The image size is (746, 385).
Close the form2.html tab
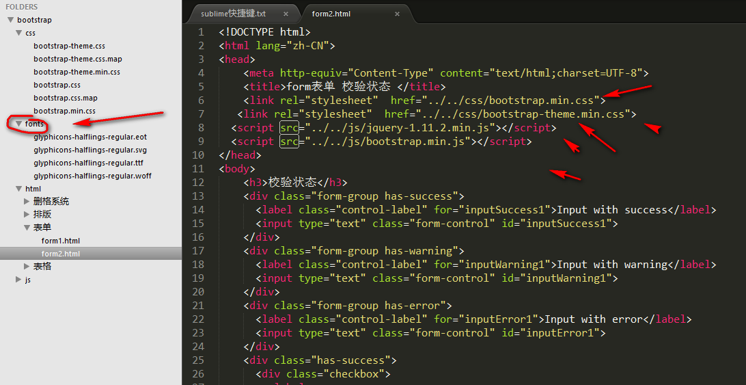pyautogui.click(x=397, y=14)
